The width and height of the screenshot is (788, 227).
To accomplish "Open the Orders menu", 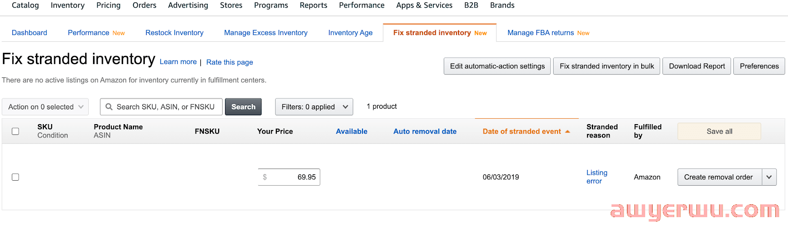I will coord(144,5).
